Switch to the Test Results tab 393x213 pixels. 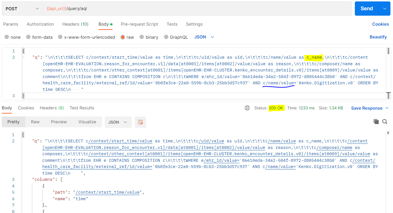pos(82,108)
